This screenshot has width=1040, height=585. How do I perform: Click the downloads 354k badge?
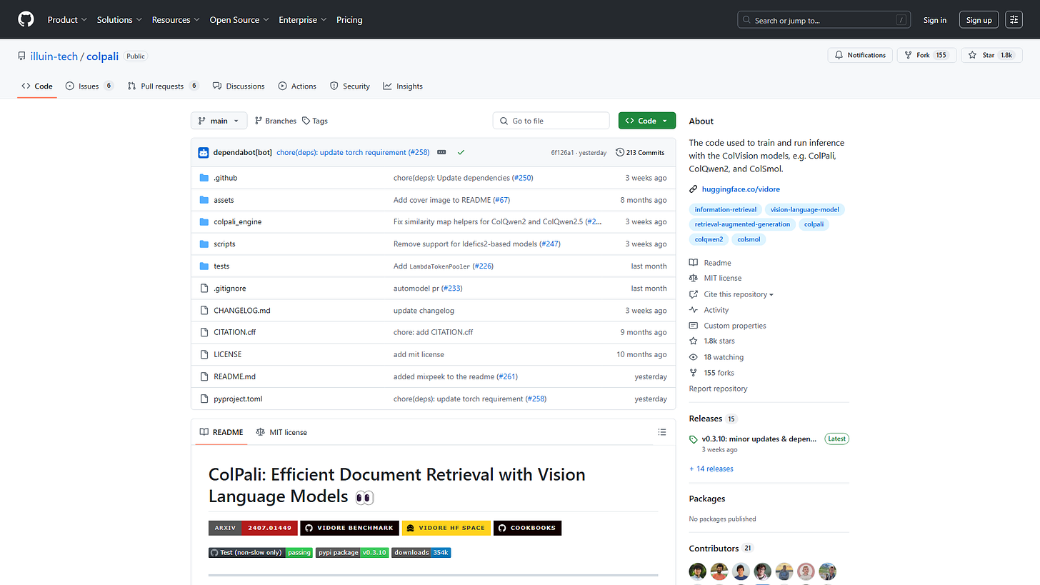pos(421,552)
